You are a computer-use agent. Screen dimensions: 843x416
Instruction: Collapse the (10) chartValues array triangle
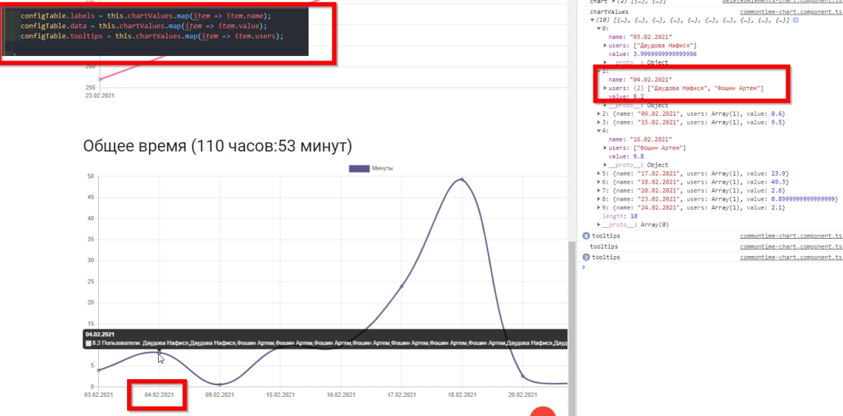click(592, 20)
